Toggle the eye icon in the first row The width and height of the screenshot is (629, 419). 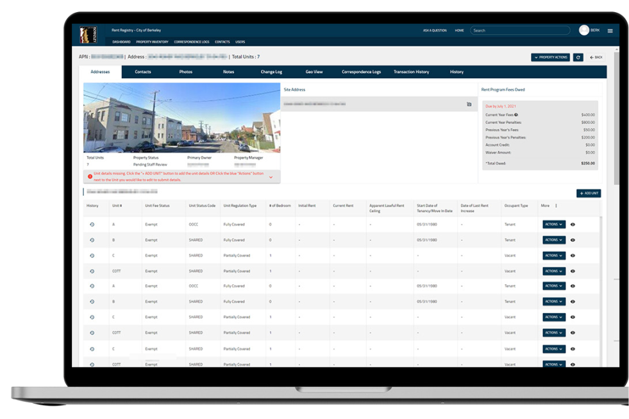[573, 224]
